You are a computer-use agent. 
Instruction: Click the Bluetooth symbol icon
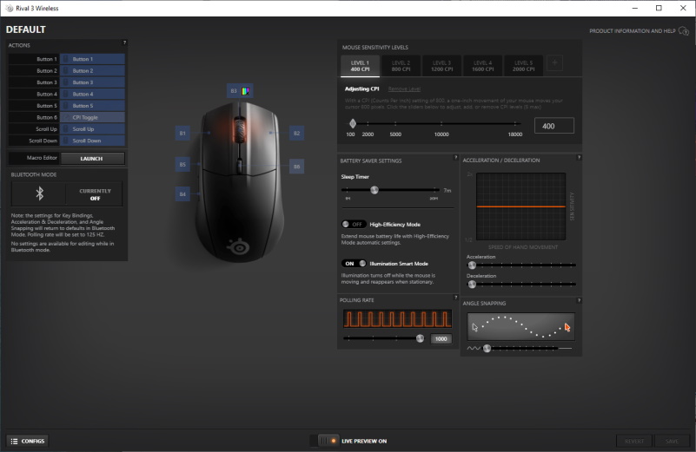pos(39,193)
